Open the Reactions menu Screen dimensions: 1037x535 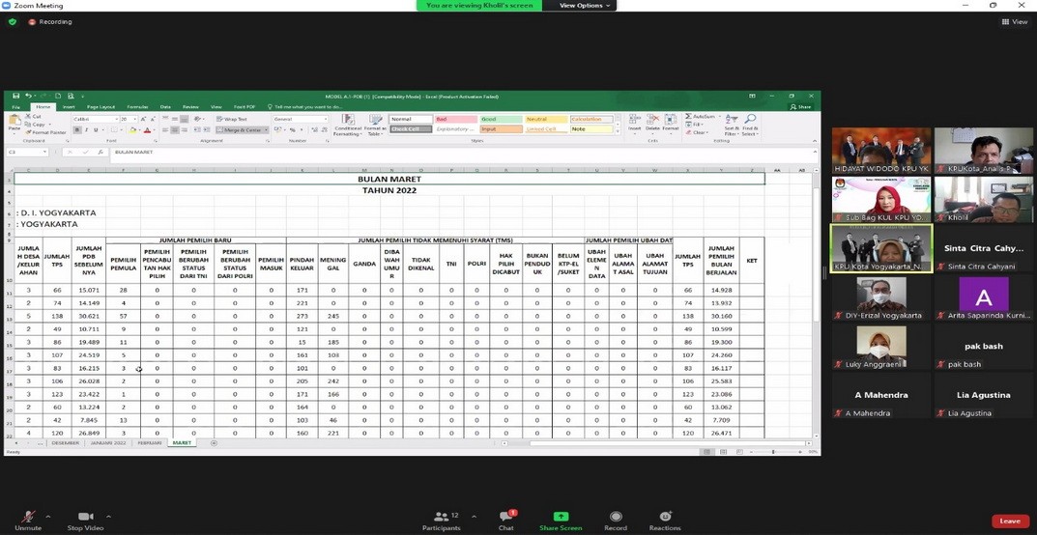pyautogui.click(x=665, y=518)
